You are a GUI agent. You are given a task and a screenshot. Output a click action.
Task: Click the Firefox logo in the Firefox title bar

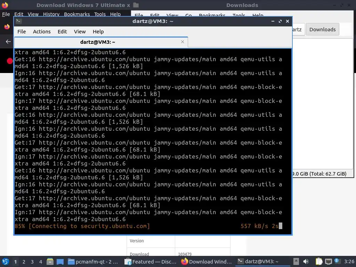pos(5,5)
